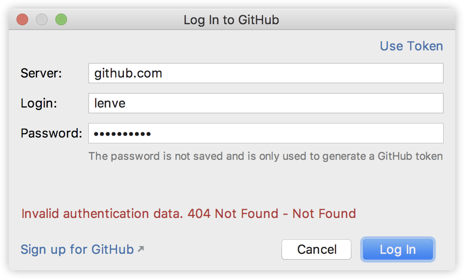
Task: Switch to Use Token login
Action: pyautogui.click(x=411, y=46)
